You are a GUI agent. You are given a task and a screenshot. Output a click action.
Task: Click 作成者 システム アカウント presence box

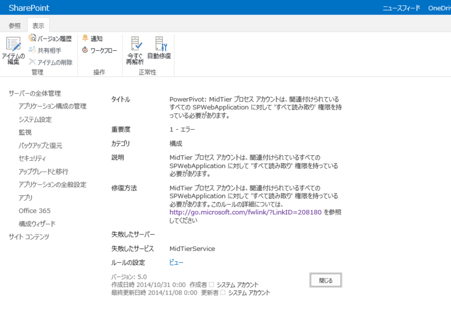point(211,284)
